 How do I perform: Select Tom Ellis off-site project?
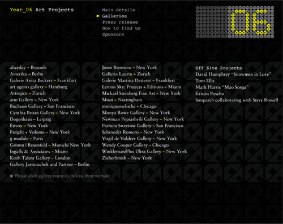tap(205, 81)
